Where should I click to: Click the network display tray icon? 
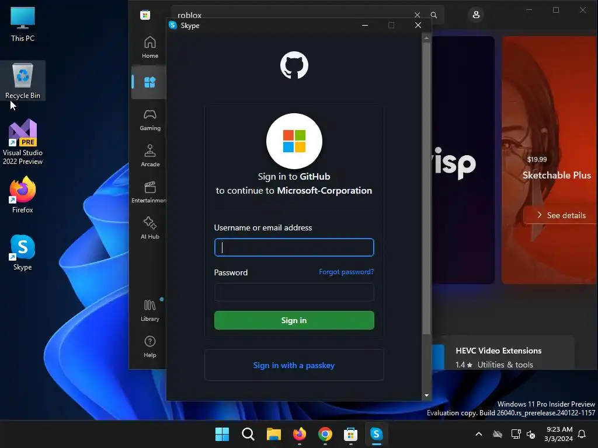(516, 434)
